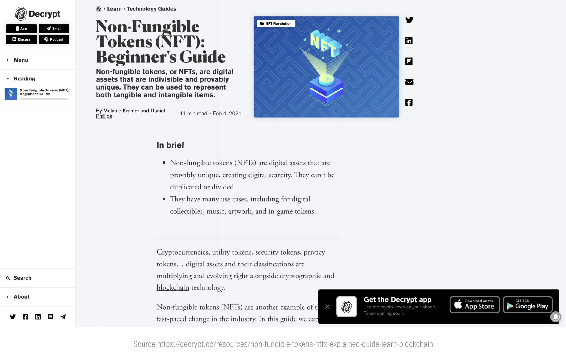The image size is (566, 361).
Task: Click the Learn breadcrumb navigation item
Action: pos(114,9)
